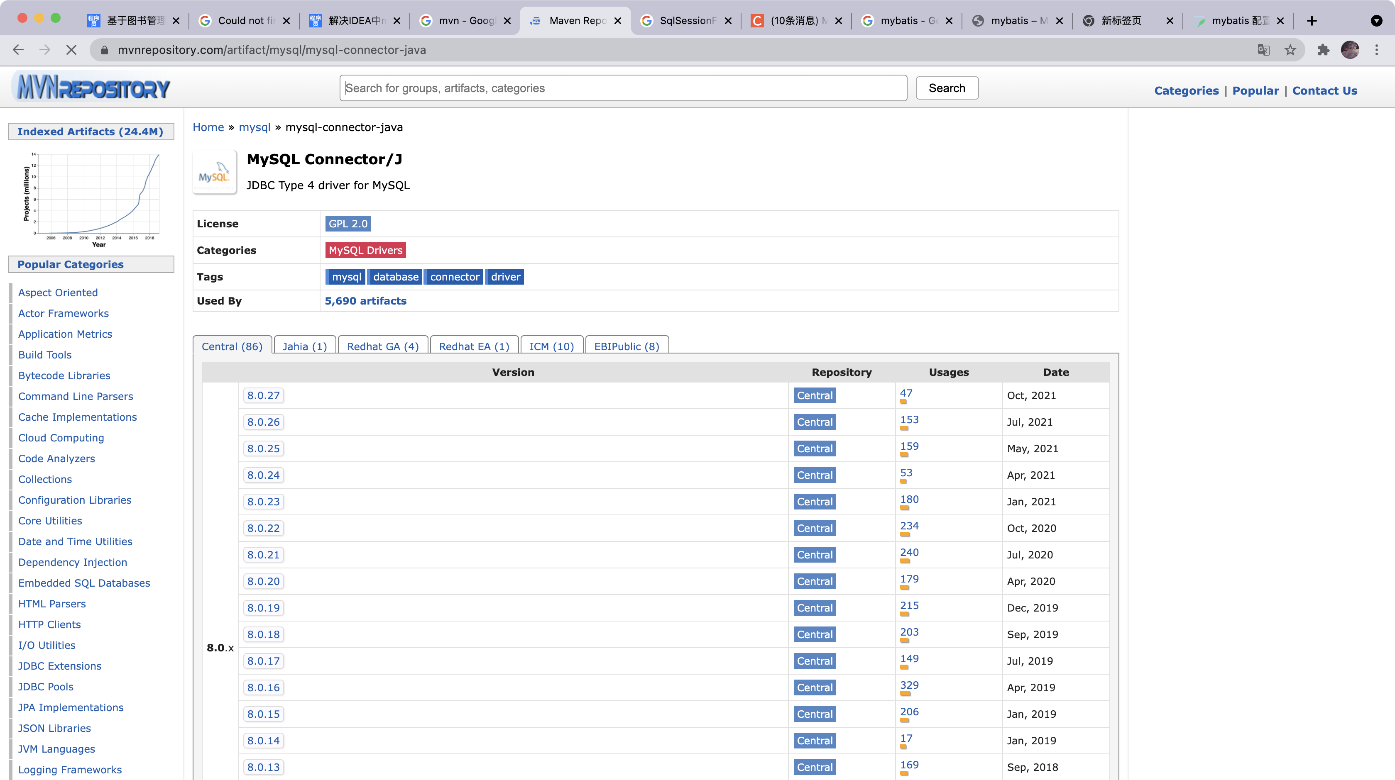This screenshot has width=1395, height=780.
Task: Switch to the ICM (10) repository tab
Action: pyautogui.click(x=551, y=346)
